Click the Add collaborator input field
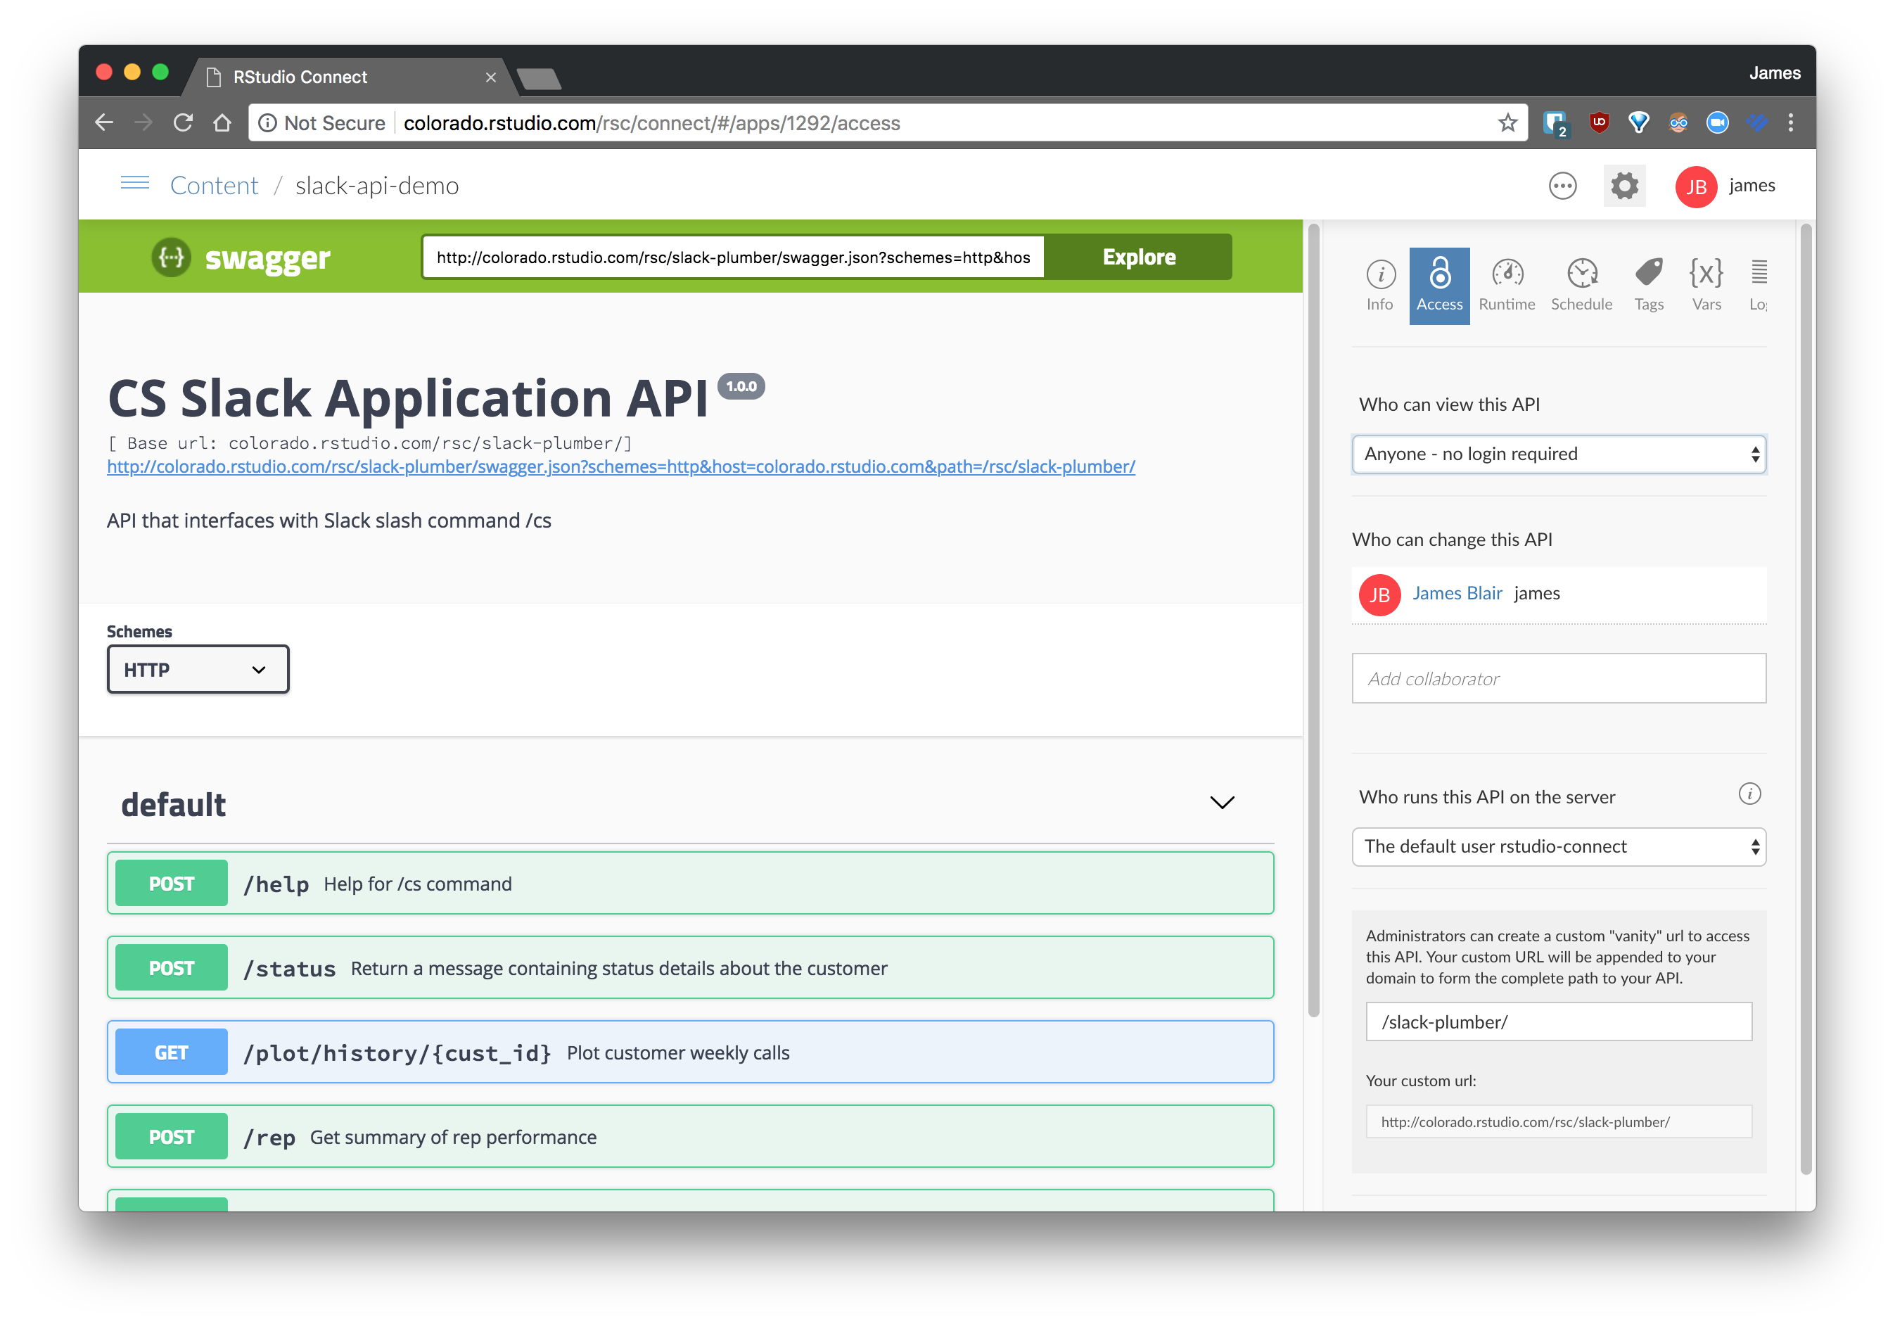 [1557, 678]
